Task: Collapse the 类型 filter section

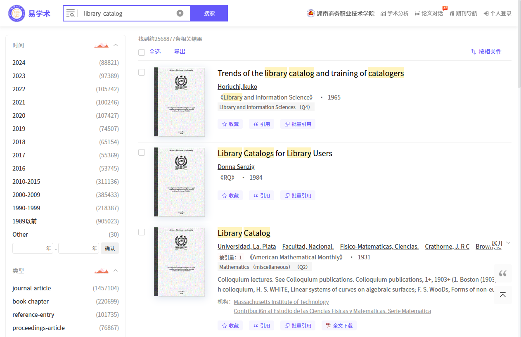Action: point(116,271)
